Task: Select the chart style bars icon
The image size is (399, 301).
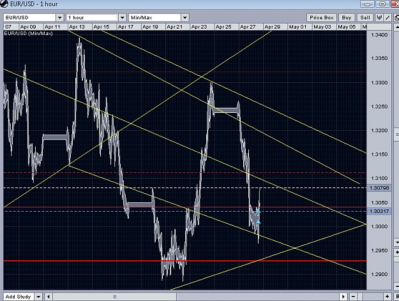Action: pos(379,18)
